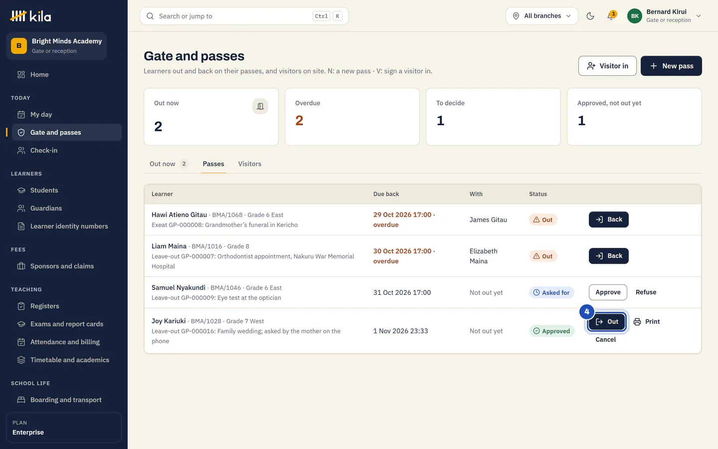Open the notifications bell
The image size is (718, 449).
pos(611,16)
